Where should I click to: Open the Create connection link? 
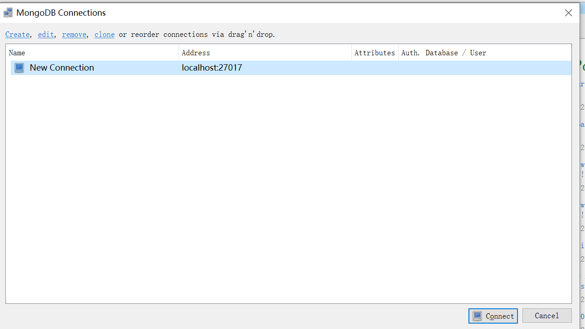tap(17, 34)
